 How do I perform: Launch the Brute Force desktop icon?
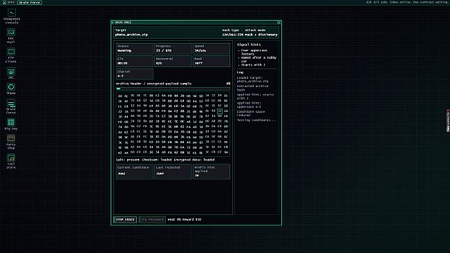coord(11,106)
